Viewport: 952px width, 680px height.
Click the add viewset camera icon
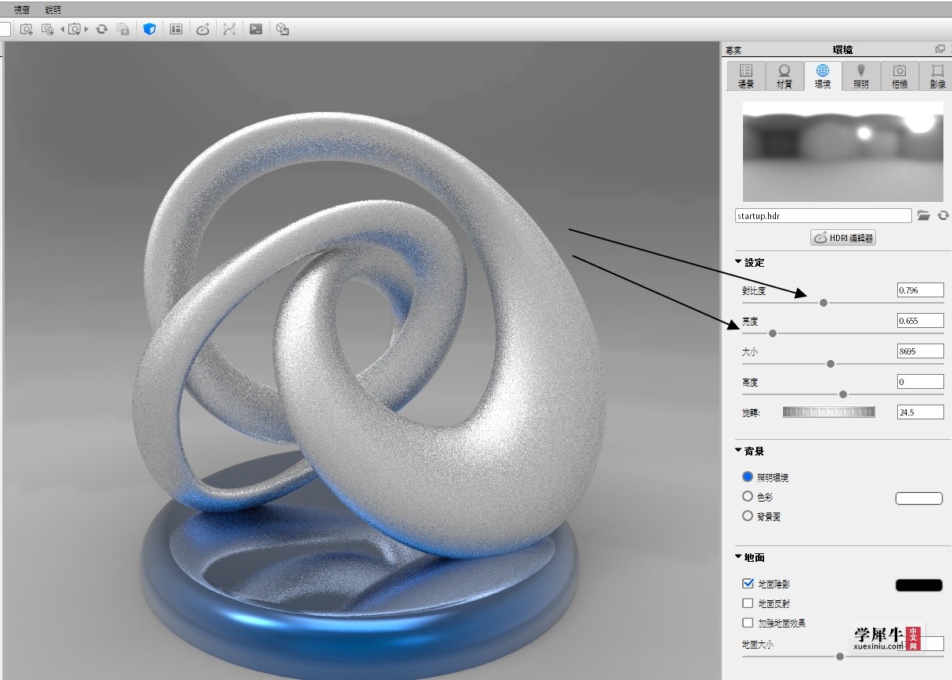click(49, 29)
